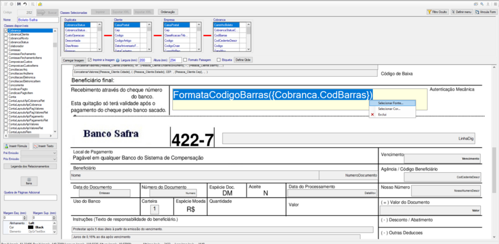Click the first greyed icon in the top-left toolbar
Viewport: 499px width, 244px height.
5,4
